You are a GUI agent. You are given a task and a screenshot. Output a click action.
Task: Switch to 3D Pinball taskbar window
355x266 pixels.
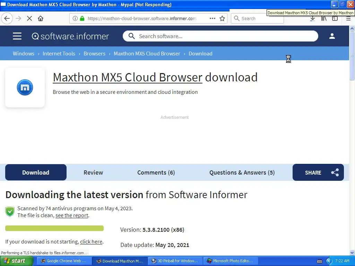175,261
